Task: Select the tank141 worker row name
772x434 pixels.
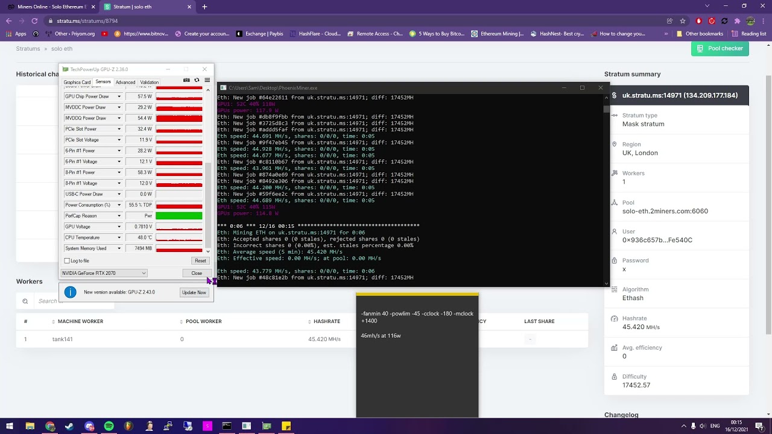Action: (x=63, y=339)
